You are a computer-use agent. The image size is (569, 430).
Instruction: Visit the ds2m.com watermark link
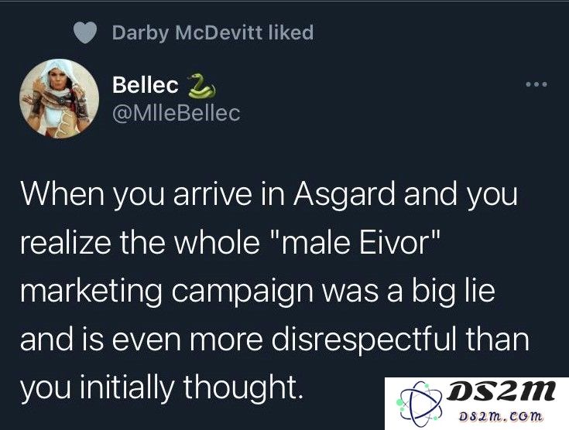click(x=501, y=416)
